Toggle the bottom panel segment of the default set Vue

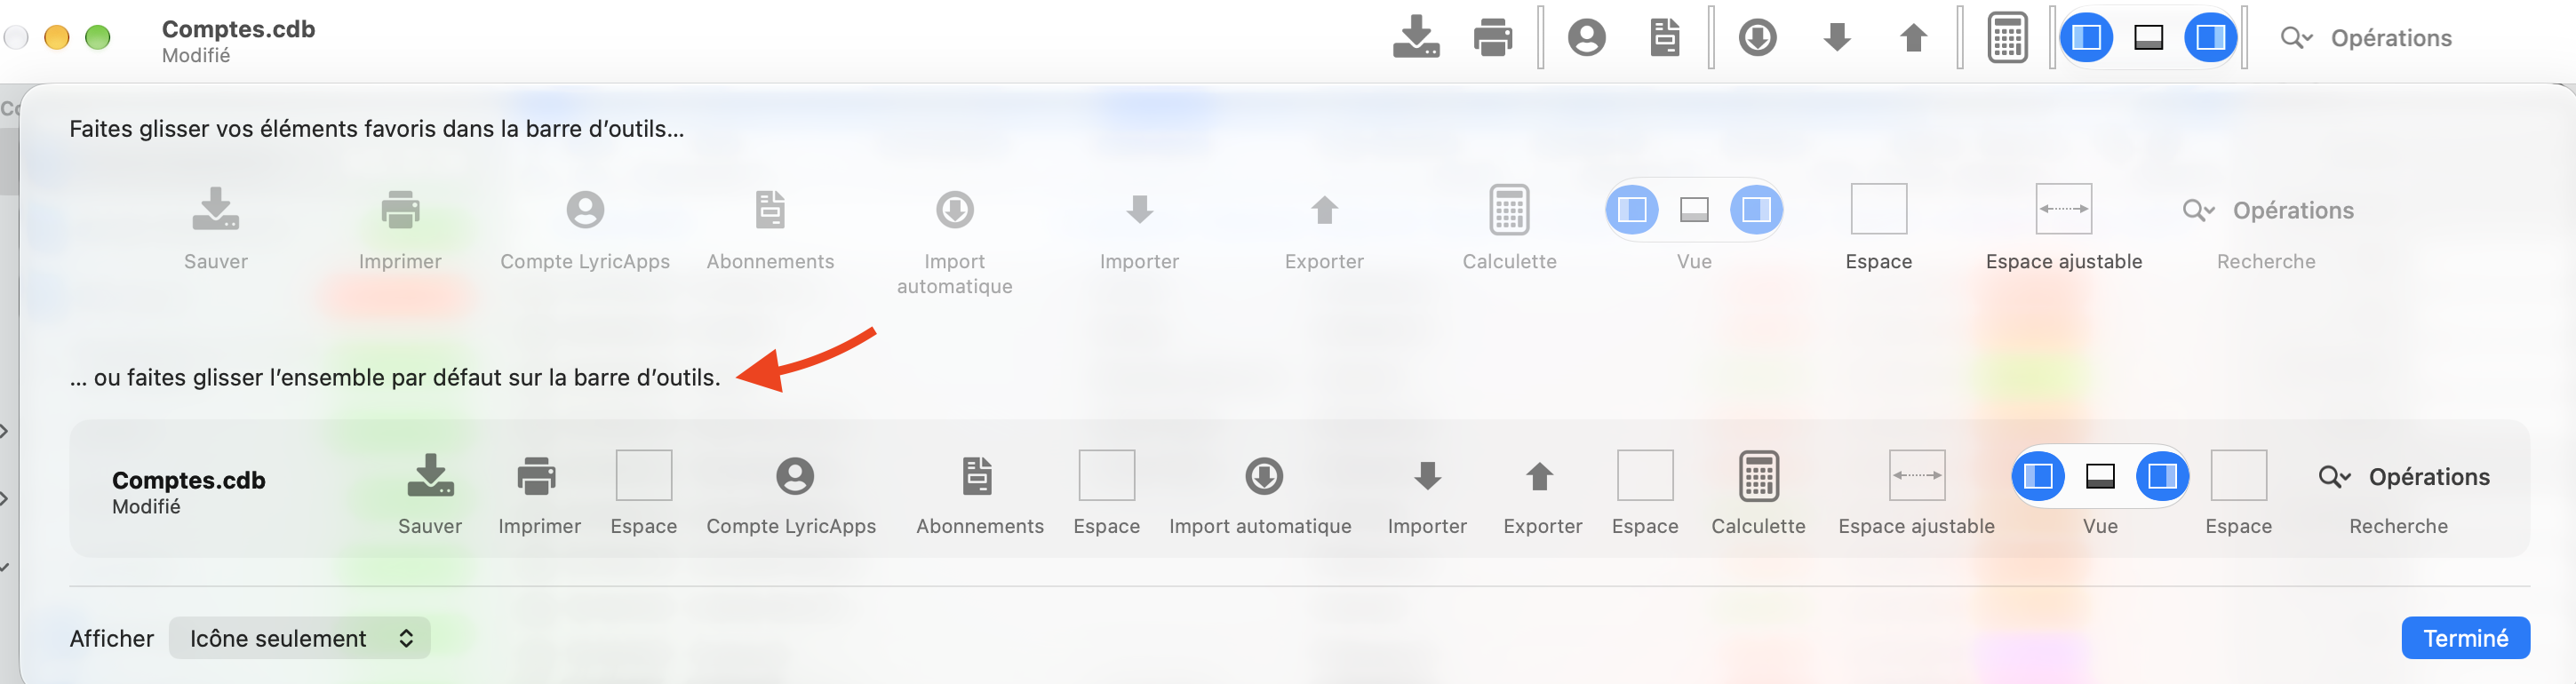2100,476
